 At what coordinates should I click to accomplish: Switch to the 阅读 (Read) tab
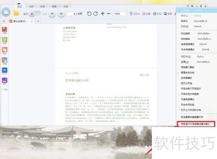[x=20, y=6]
